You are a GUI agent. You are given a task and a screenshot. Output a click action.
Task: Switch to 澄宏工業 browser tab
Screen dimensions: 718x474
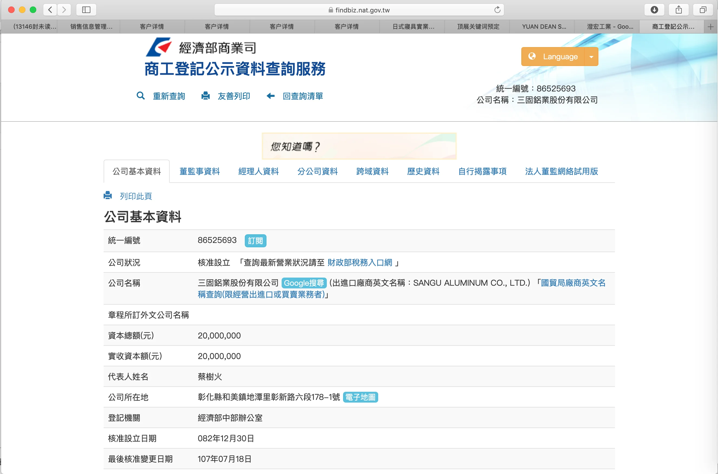click(610, 27)
